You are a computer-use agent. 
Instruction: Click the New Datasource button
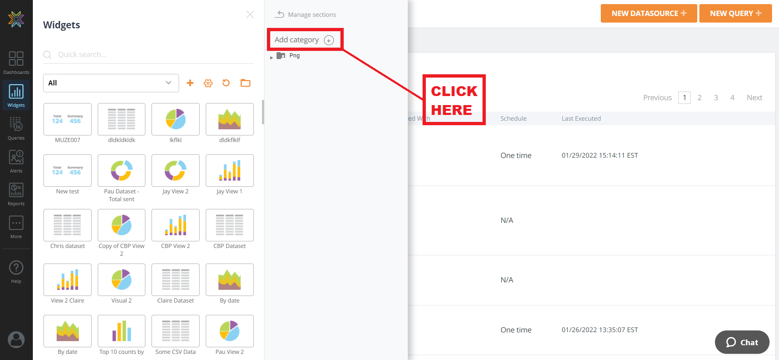pyautogui.click(x=648, y=14)
